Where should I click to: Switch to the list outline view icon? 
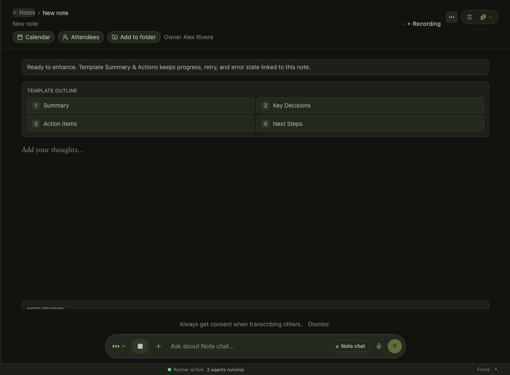pos(469,17)
